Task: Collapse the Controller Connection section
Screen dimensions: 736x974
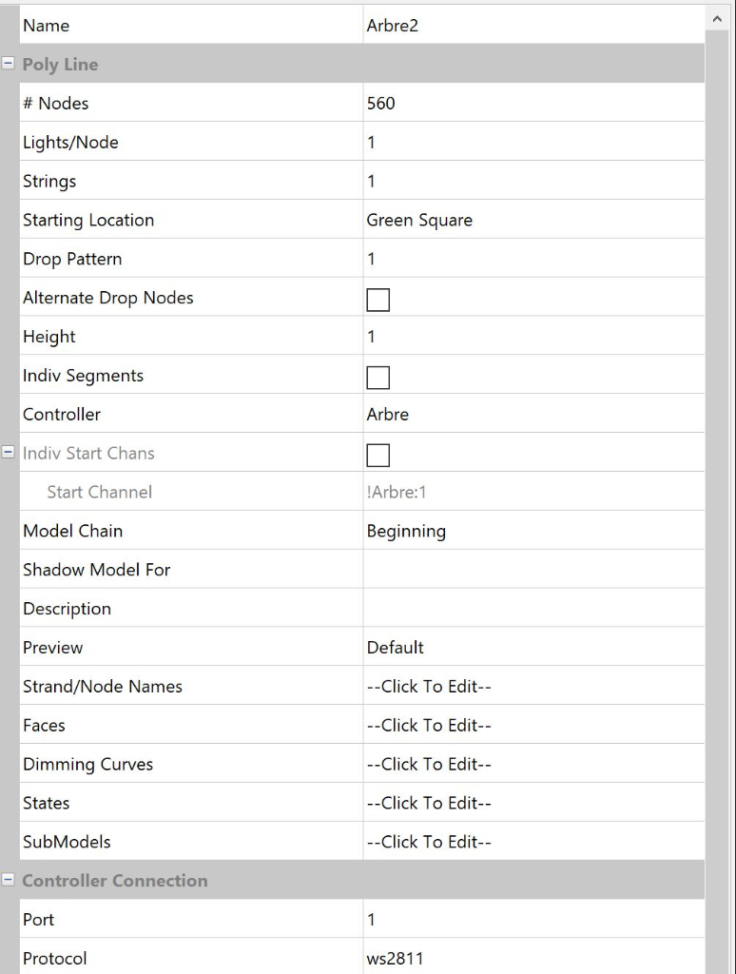Action: (9, 880)
